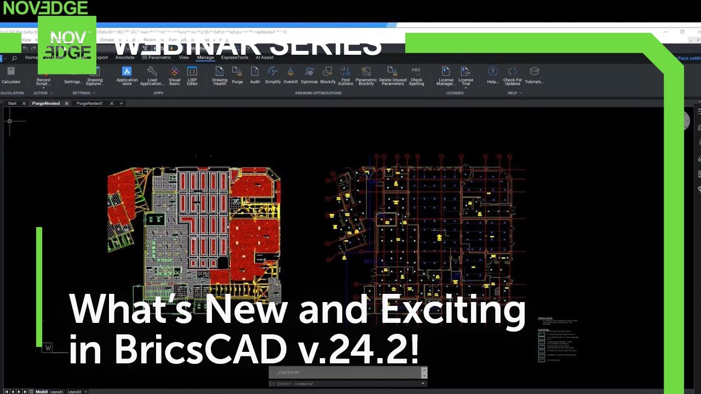The width and height of the screenshot is (701, 394).
Task: Open the Calculator tool in ribbon
Action: tap(11, 76)
